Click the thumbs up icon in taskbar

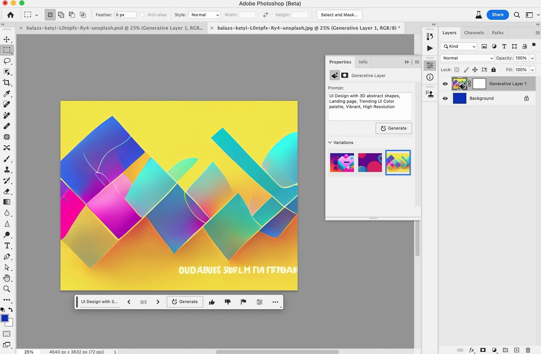click(212, 302)
